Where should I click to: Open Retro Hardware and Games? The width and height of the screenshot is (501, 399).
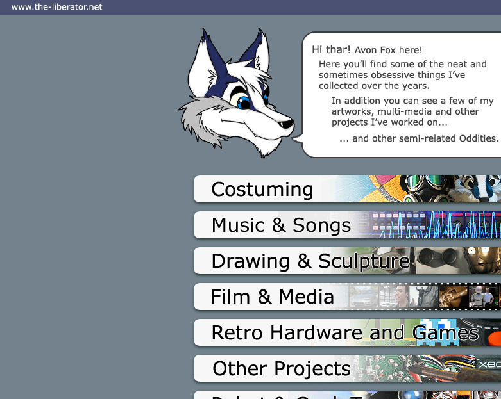click(344, 333)
